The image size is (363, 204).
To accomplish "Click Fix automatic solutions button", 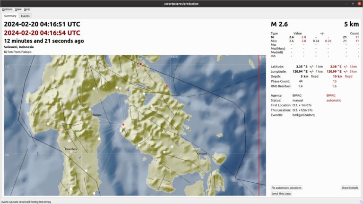I will [286, 188].
